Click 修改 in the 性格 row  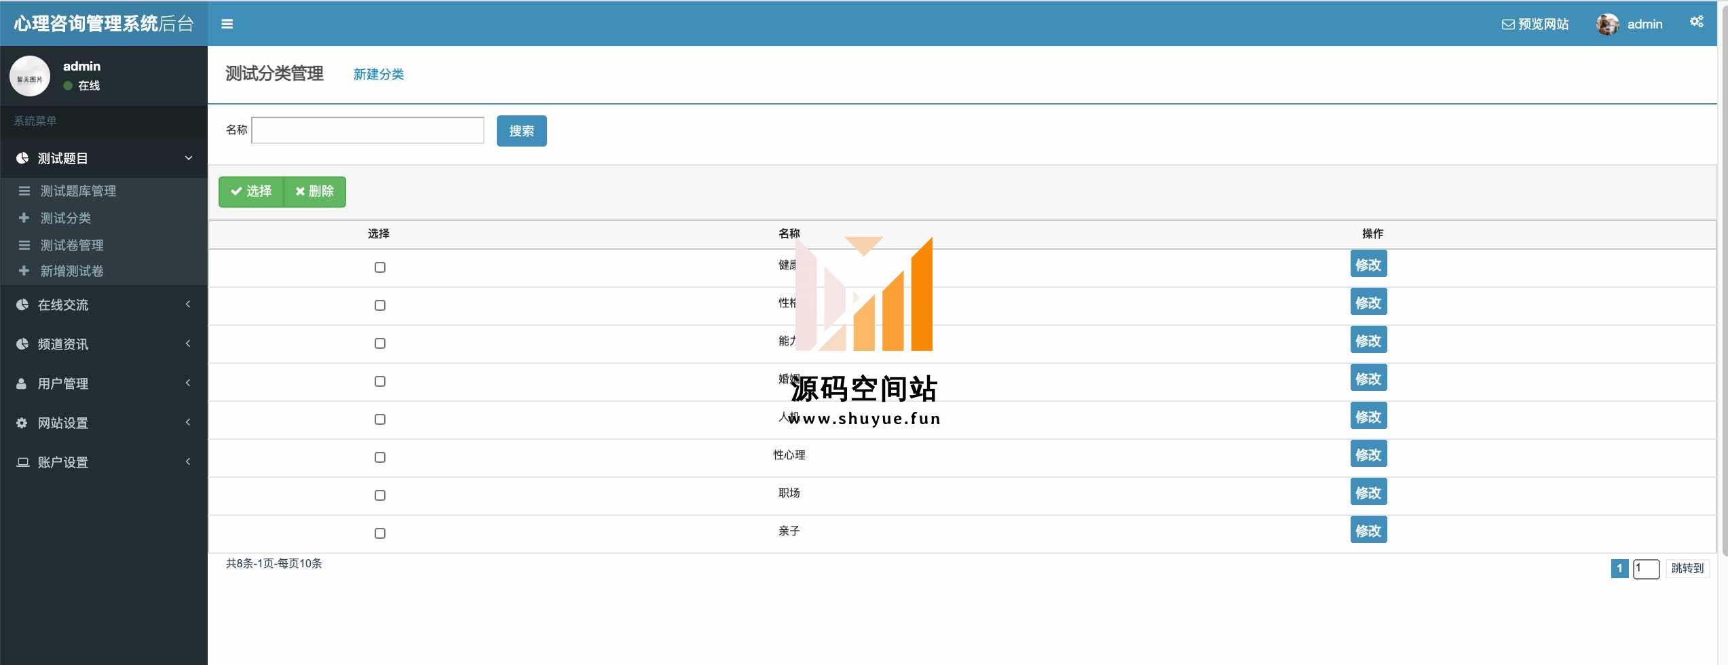[1368, 303]
